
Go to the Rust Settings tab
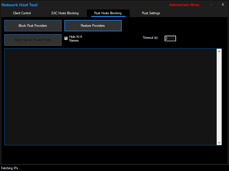point(151,13)
